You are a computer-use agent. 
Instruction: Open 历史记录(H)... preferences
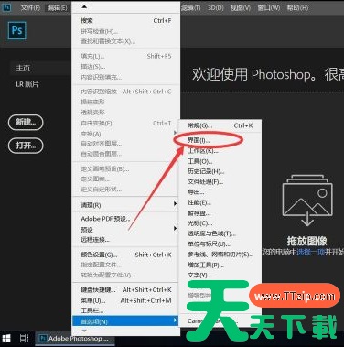[220, 171]
